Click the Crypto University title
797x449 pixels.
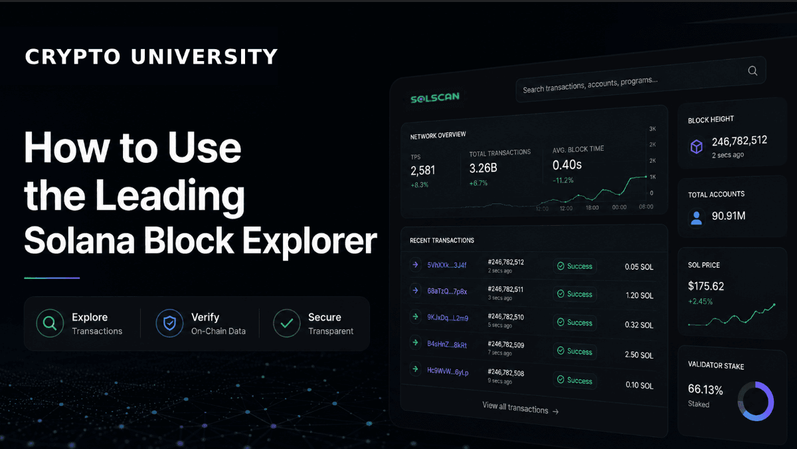[x=151, y=56]
